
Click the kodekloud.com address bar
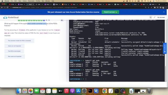77,8
